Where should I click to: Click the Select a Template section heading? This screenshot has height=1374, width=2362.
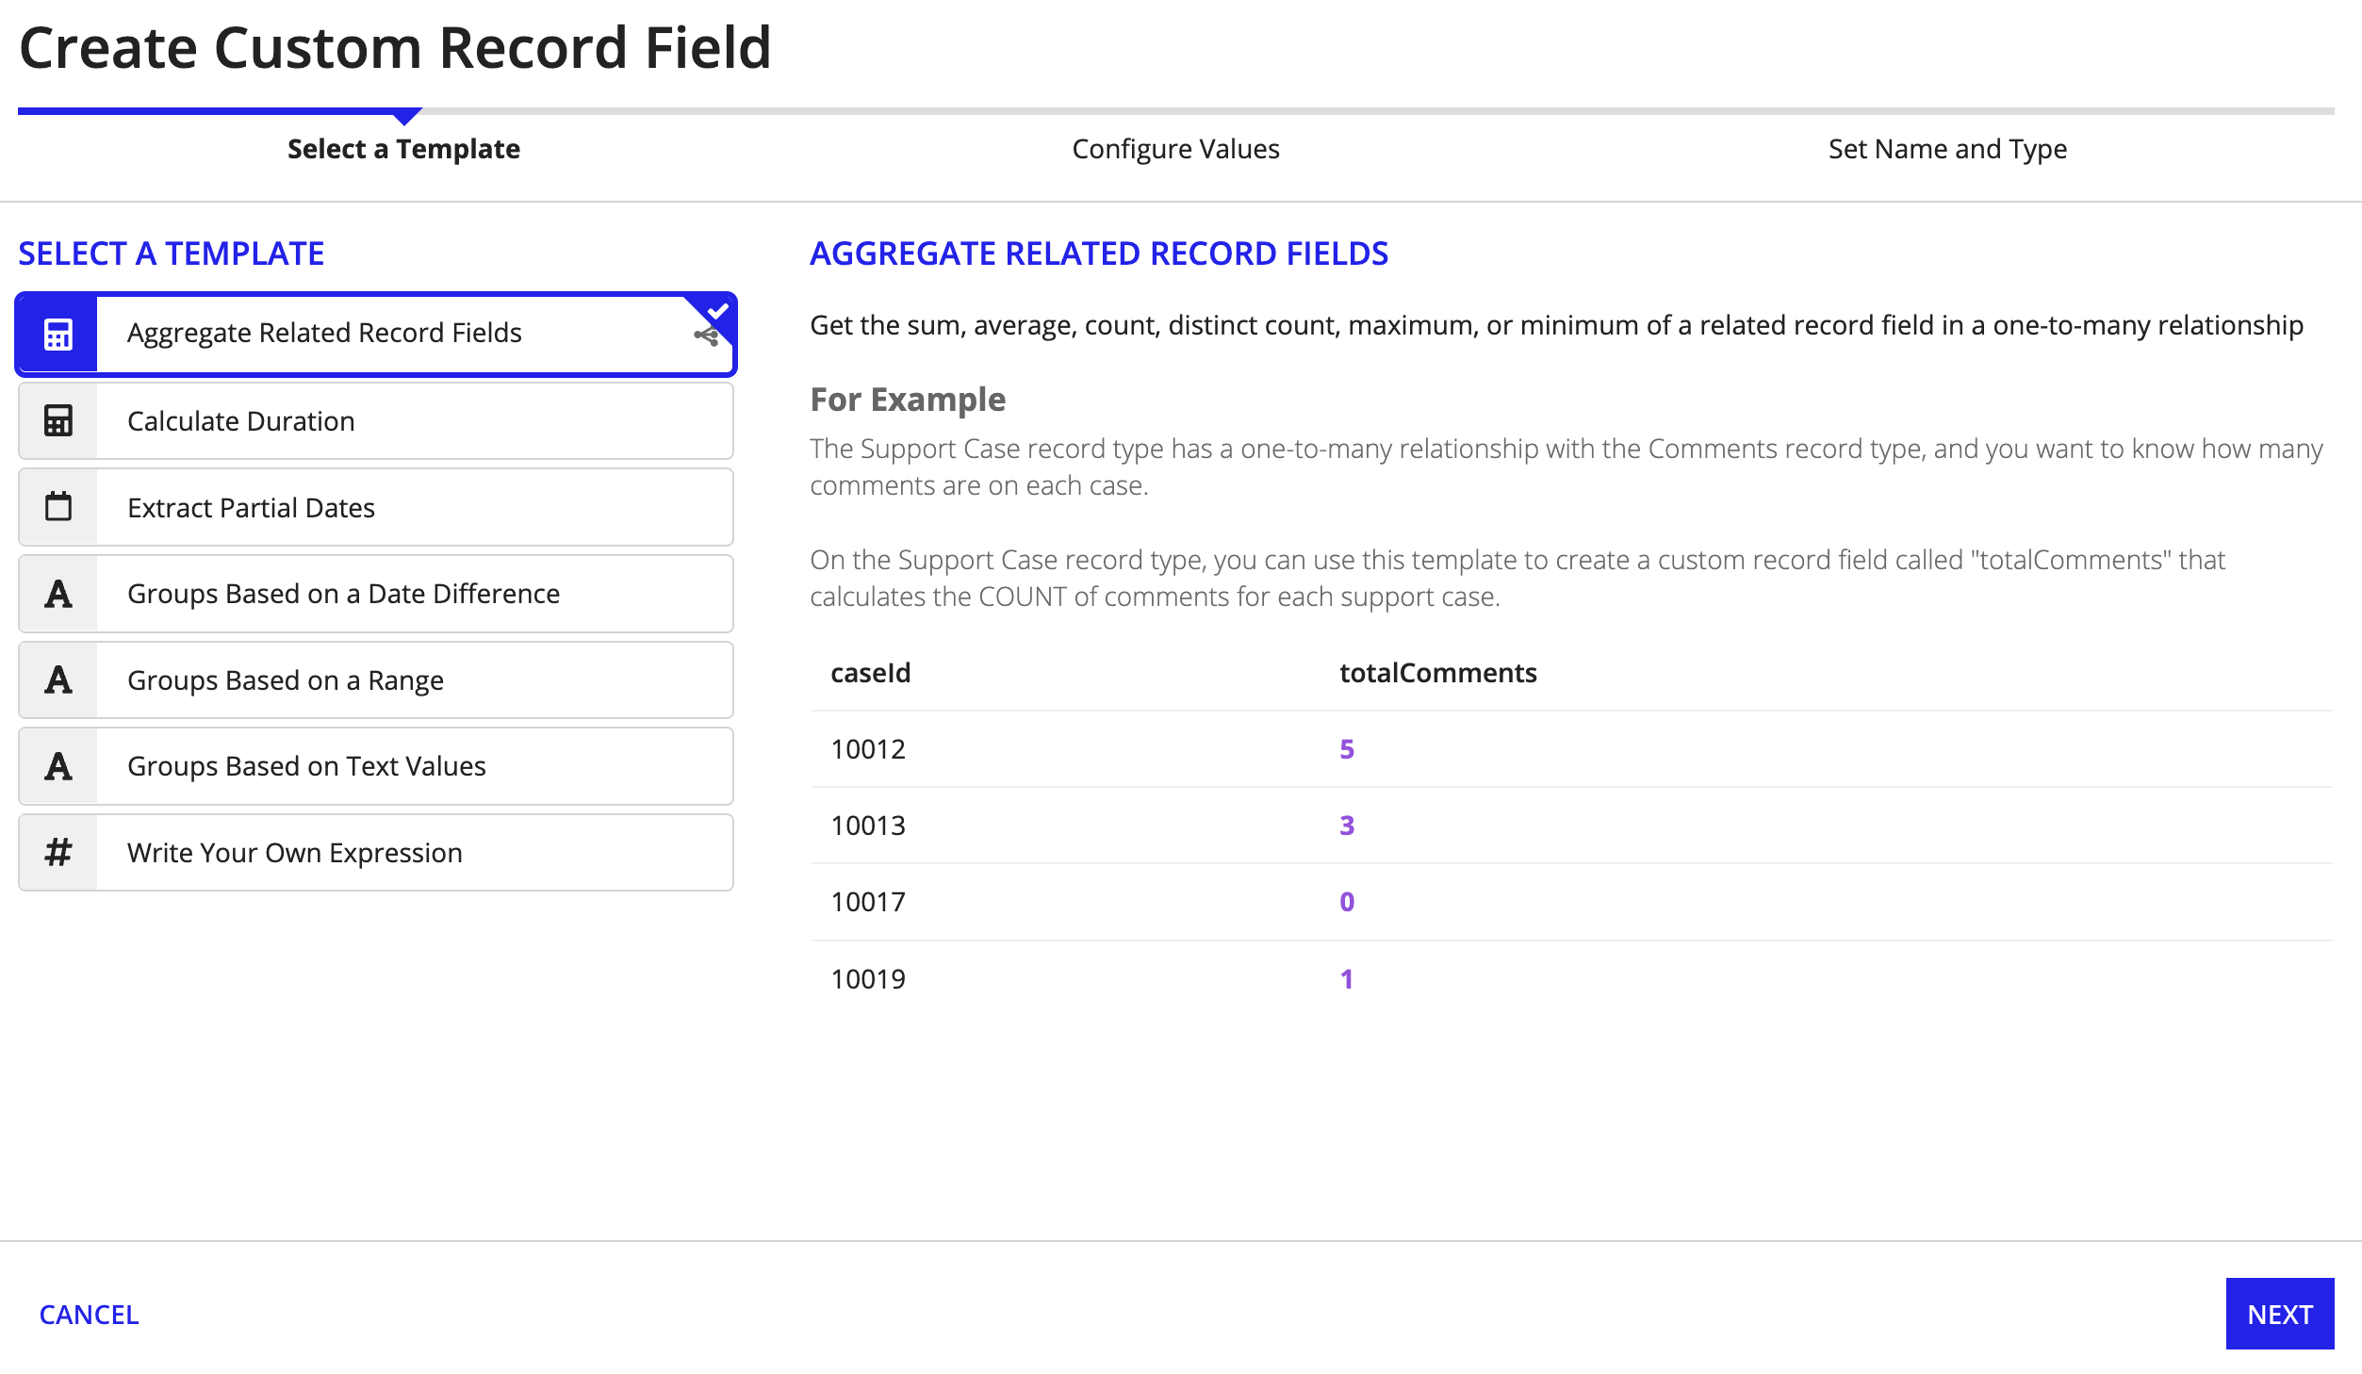coord(171,254)
